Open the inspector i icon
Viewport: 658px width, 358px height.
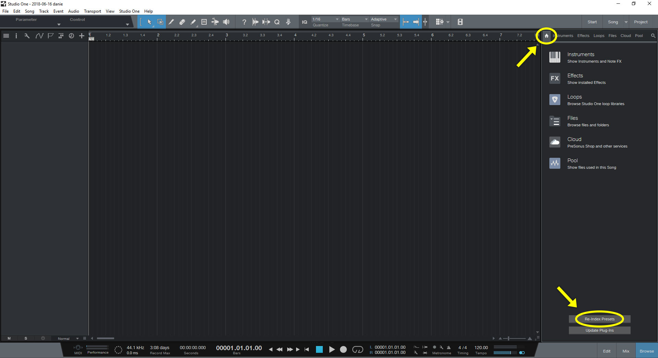point(16,36)
